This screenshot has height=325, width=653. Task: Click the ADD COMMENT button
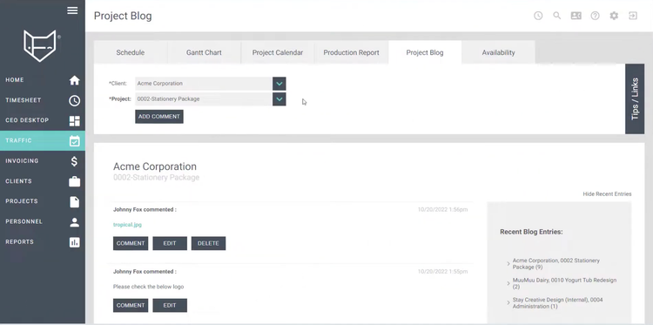tap(159, 117)
